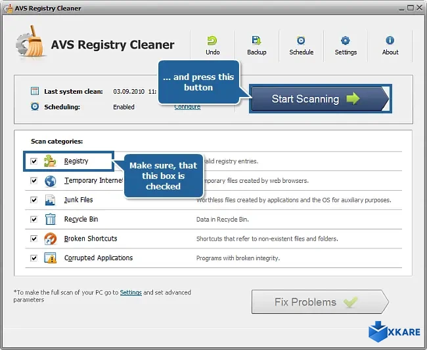Click the last clean date 03.09.2010
The width and height of the screenshot is (427, 350).
[129, 92]
